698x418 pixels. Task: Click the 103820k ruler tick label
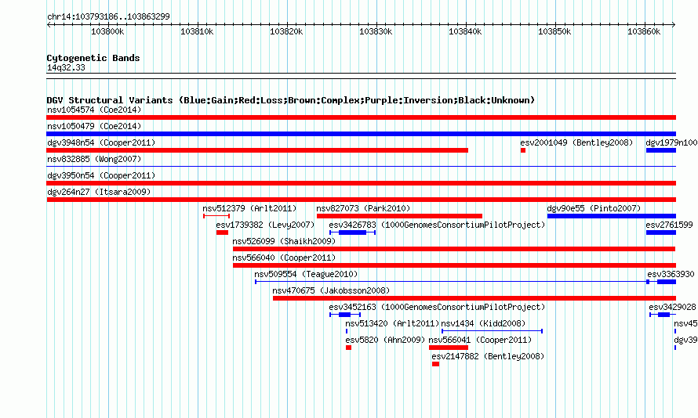coord(286,31)
